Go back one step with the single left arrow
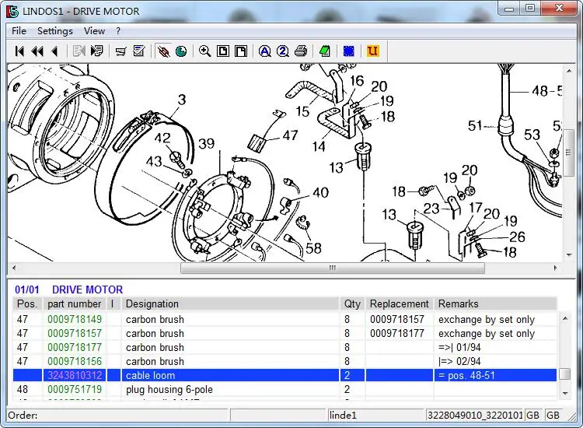The width and height of the screenshot is (583, 428). coord(55,51)
